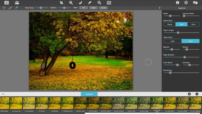This screenshot has width=202, height=114.
Task: Click the Opacity slider handle
Action: coord(64,8)
